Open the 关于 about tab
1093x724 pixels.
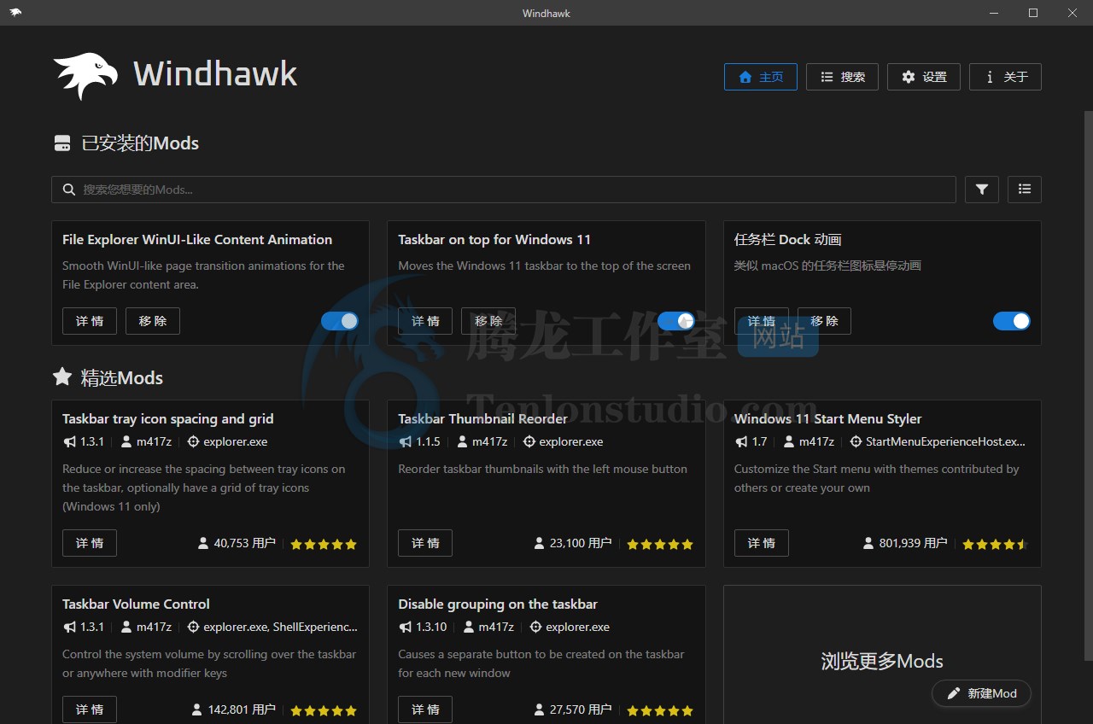pyautogui.click(x=1005, y=77)
